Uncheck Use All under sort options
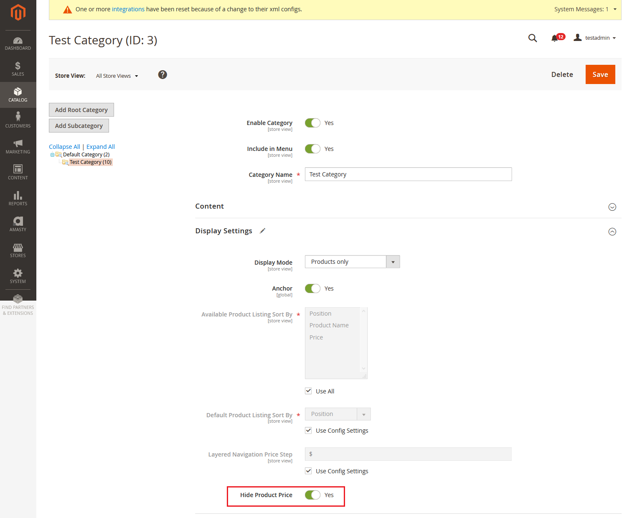Screen dimensions: 627x518 [x=308, y=390]
